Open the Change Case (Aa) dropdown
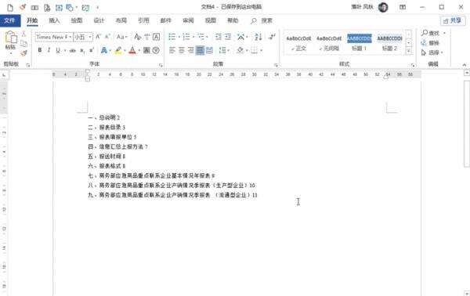The width and height of the screenshot is (470, 296). 121,37
